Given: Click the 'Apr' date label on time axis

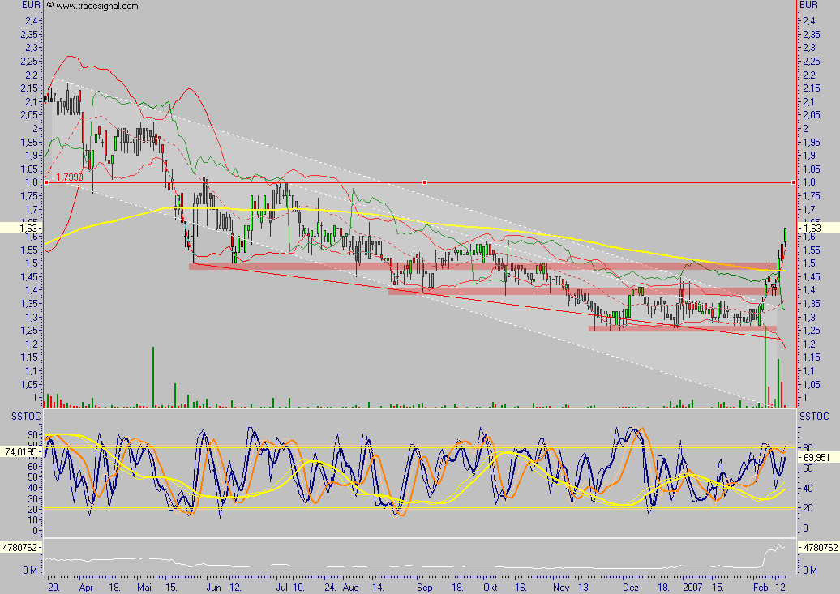Looking at the screenshot, I should (86, 587).
